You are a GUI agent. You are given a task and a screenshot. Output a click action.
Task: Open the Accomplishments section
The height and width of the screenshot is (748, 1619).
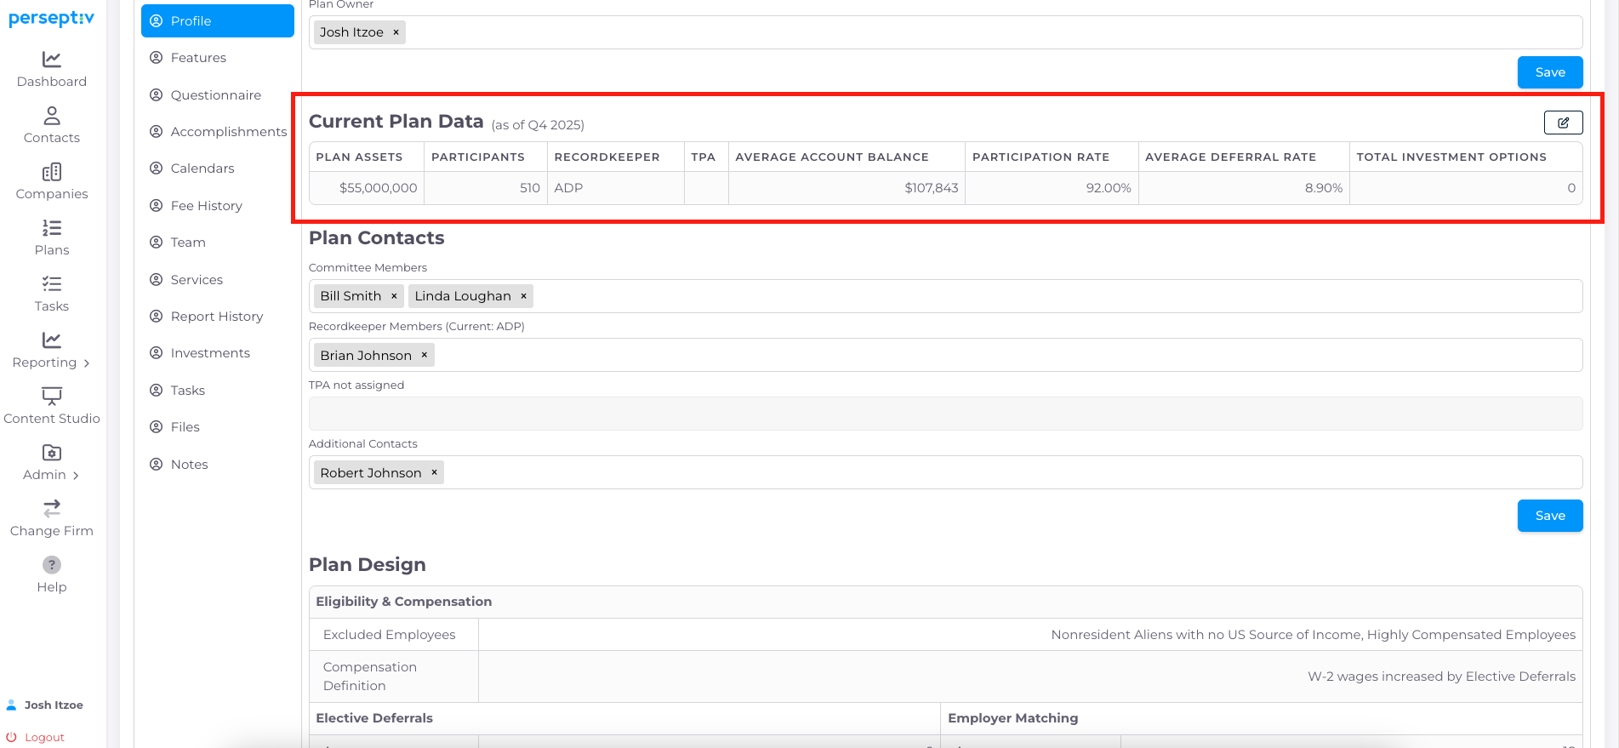[x=218, y=132]
